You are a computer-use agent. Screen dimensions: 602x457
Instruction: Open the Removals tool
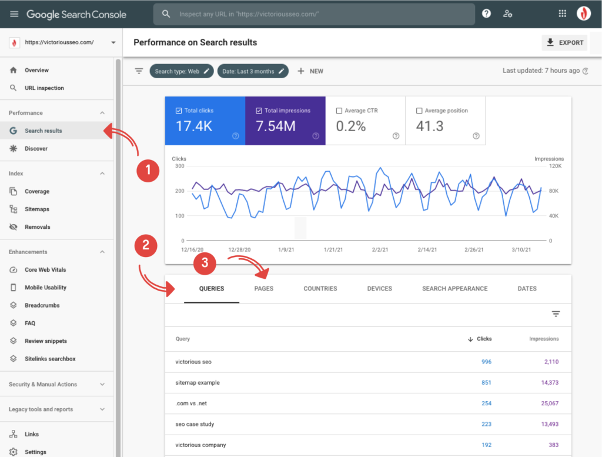click(37, 227)
